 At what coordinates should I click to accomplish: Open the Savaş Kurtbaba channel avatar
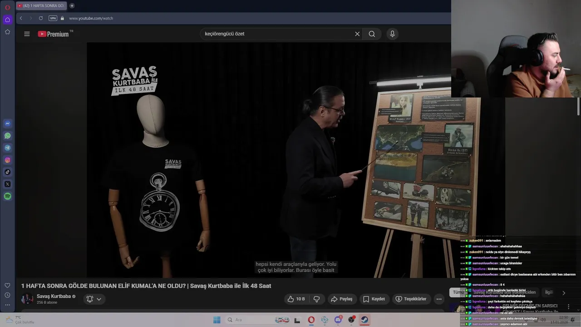click(27, 299)
